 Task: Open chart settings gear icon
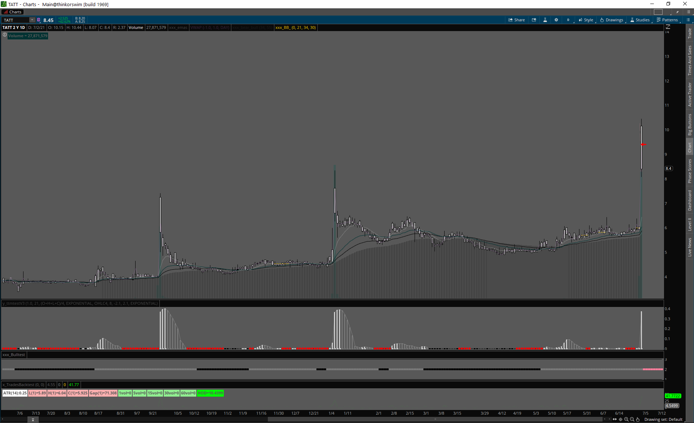pos(556,20)
